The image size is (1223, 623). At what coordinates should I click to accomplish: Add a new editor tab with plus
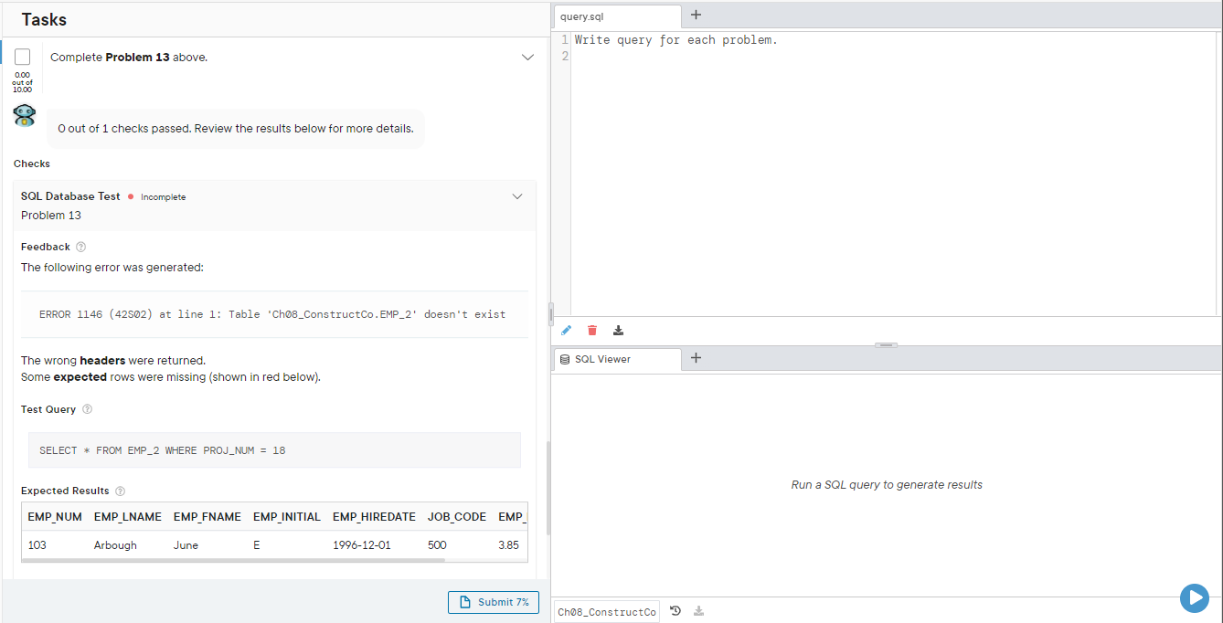(696, 16)
